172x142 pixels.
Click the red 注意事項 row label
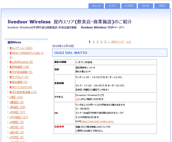[59, 127]
